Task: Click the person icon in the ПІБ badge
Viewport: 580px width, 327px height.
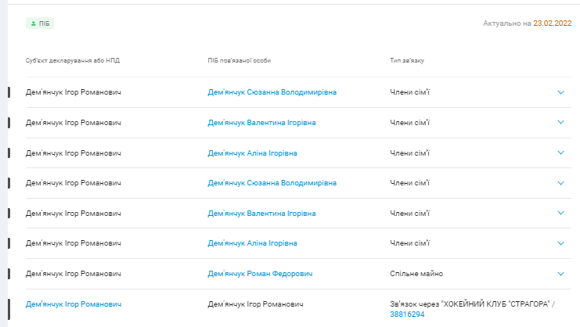Action: pos(33,24)
